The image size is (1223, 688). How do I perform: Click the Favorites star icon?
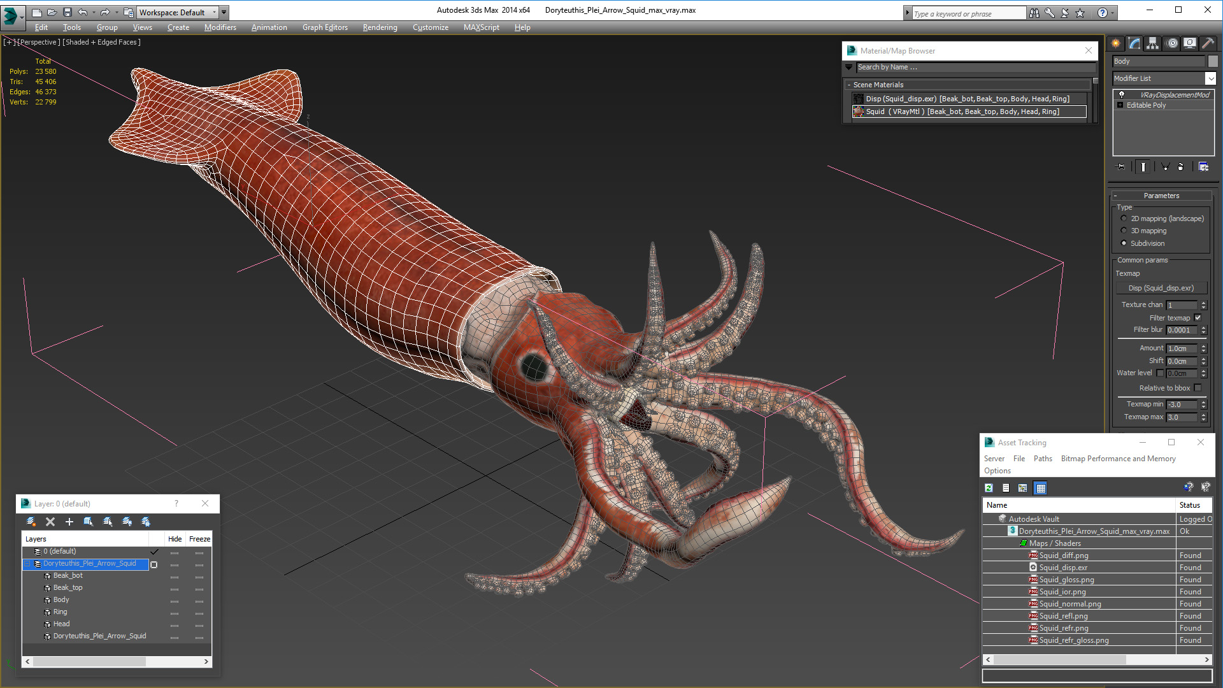[x=1080, y=13]
